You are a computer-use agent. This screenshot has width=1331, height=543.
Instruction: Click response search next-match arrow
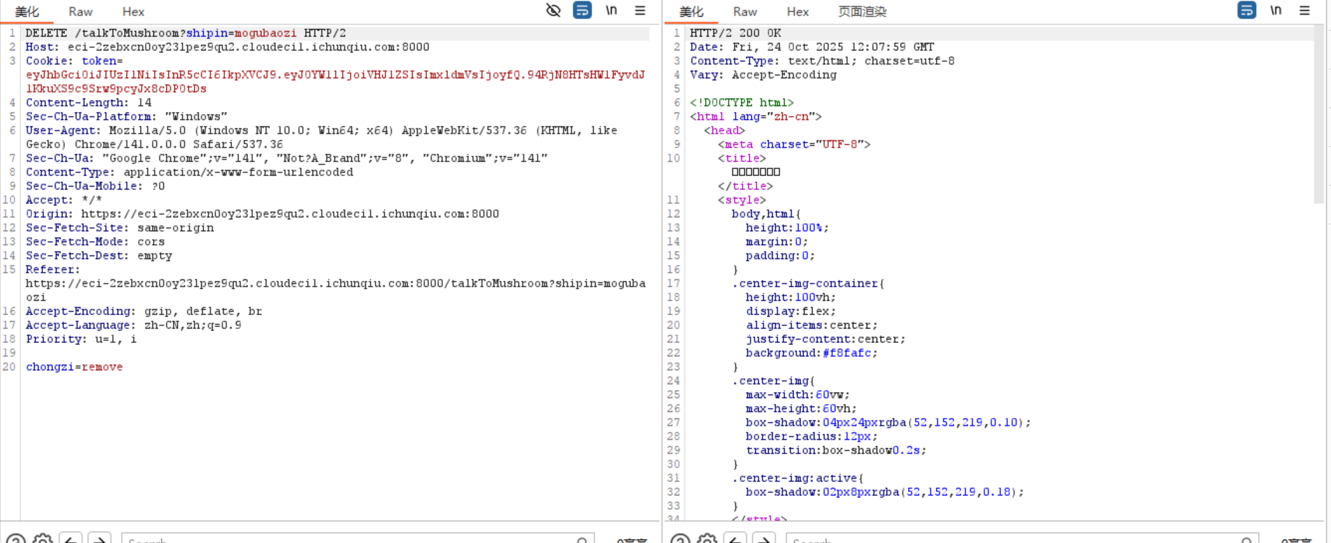point(764,539)
